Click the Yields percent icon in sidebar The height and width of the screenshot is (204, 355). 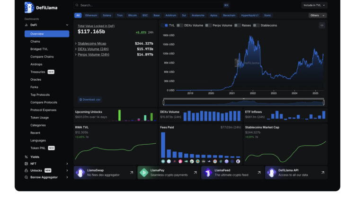(x=26, y=157)
